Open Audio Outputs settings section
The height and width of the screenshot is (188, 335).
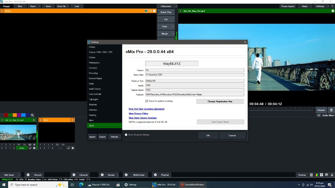click(x=95, y=89)
